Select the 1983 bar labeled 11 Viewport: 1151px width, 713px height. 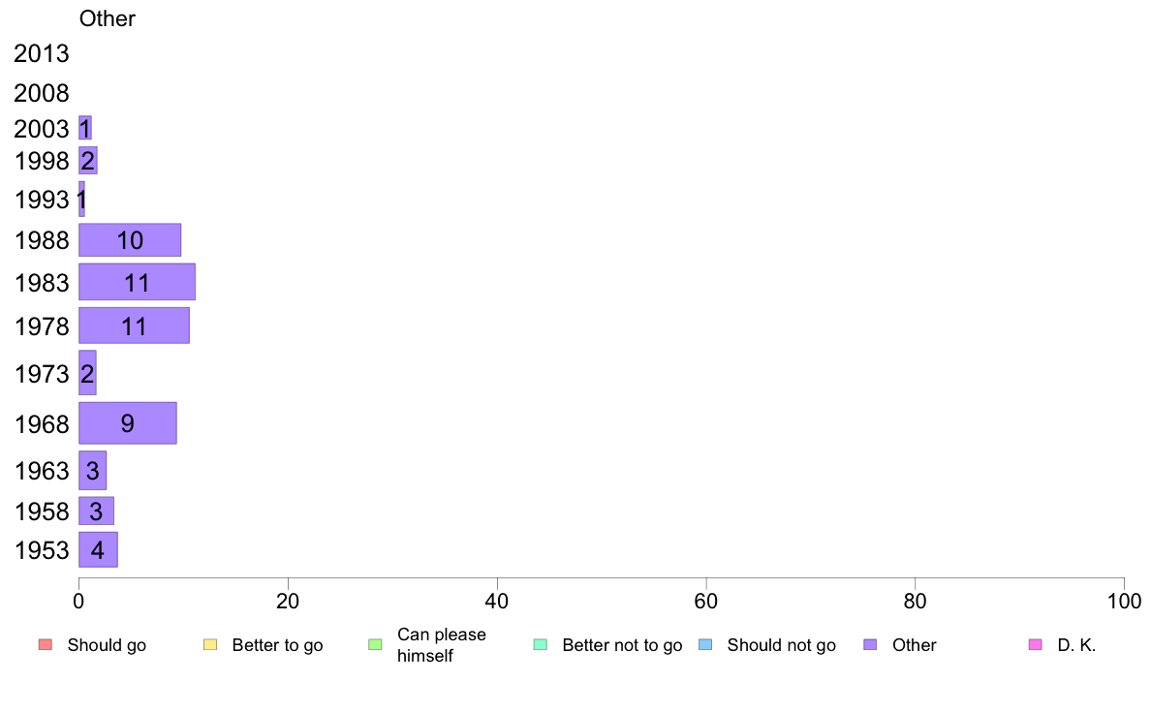point(138,282)
